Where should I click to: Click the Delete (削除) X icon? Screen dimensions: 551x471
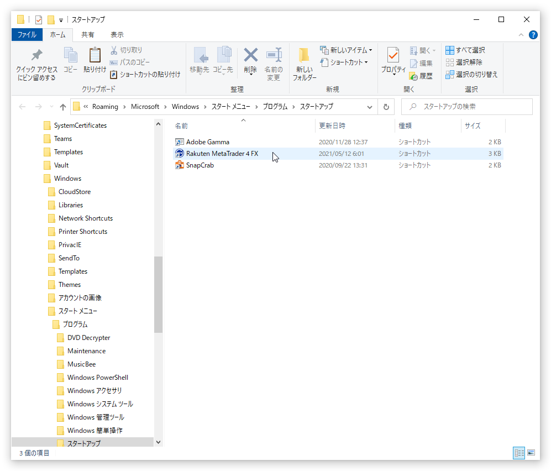[250, 55]
